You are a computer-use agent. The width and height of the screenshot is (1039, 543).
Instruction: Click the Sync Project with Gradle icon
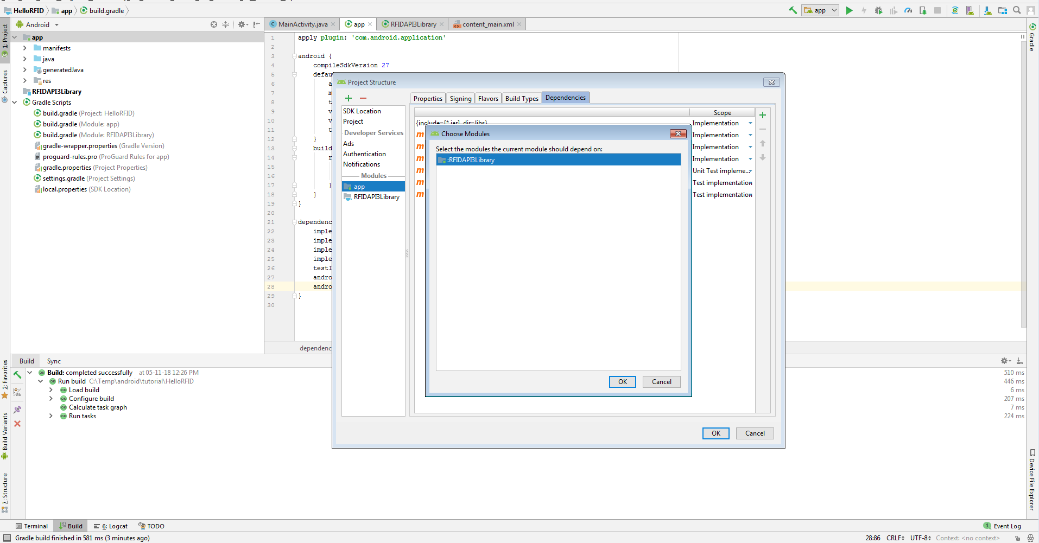[x=955, y=10]
